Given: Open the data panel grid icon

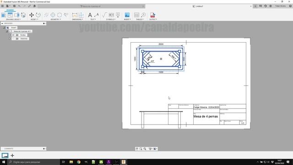Looking at the screenshot, I should pos(2,6).
